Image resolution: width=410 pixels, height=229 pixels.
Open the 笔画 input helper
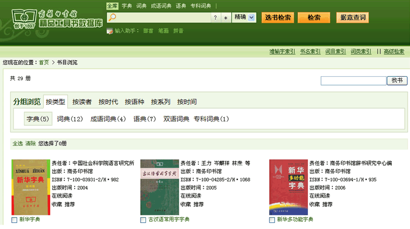coord(163,31)
